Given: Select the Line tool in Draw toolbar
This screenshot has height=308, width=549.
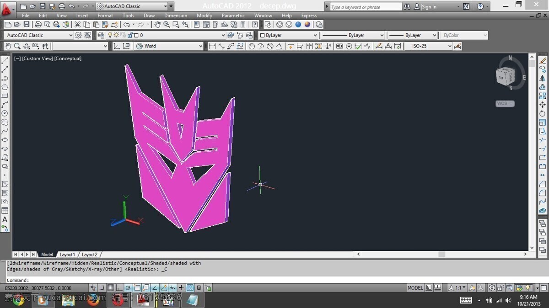Looking at the screenshot, I should coord(5,61).
